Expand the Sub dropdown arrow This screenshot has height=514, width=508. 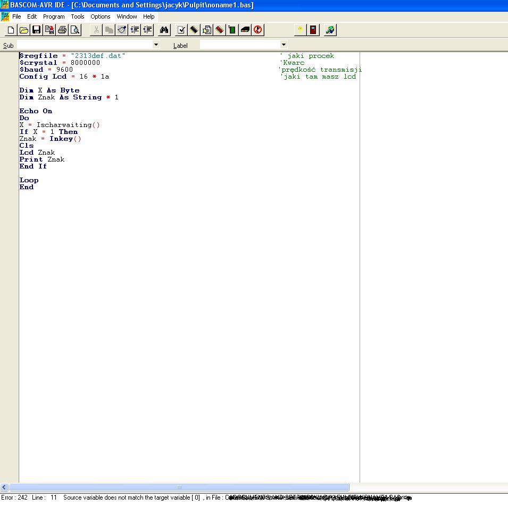click(156, 45)
